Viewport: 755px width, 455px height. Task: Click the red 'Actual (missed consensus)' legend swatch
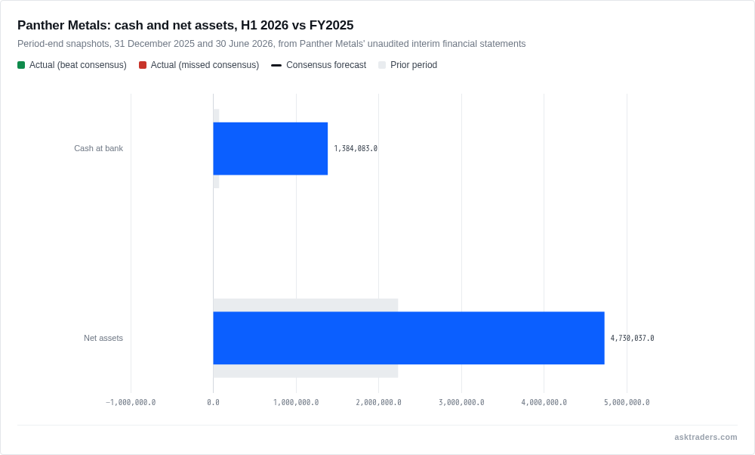click(143, 65)
